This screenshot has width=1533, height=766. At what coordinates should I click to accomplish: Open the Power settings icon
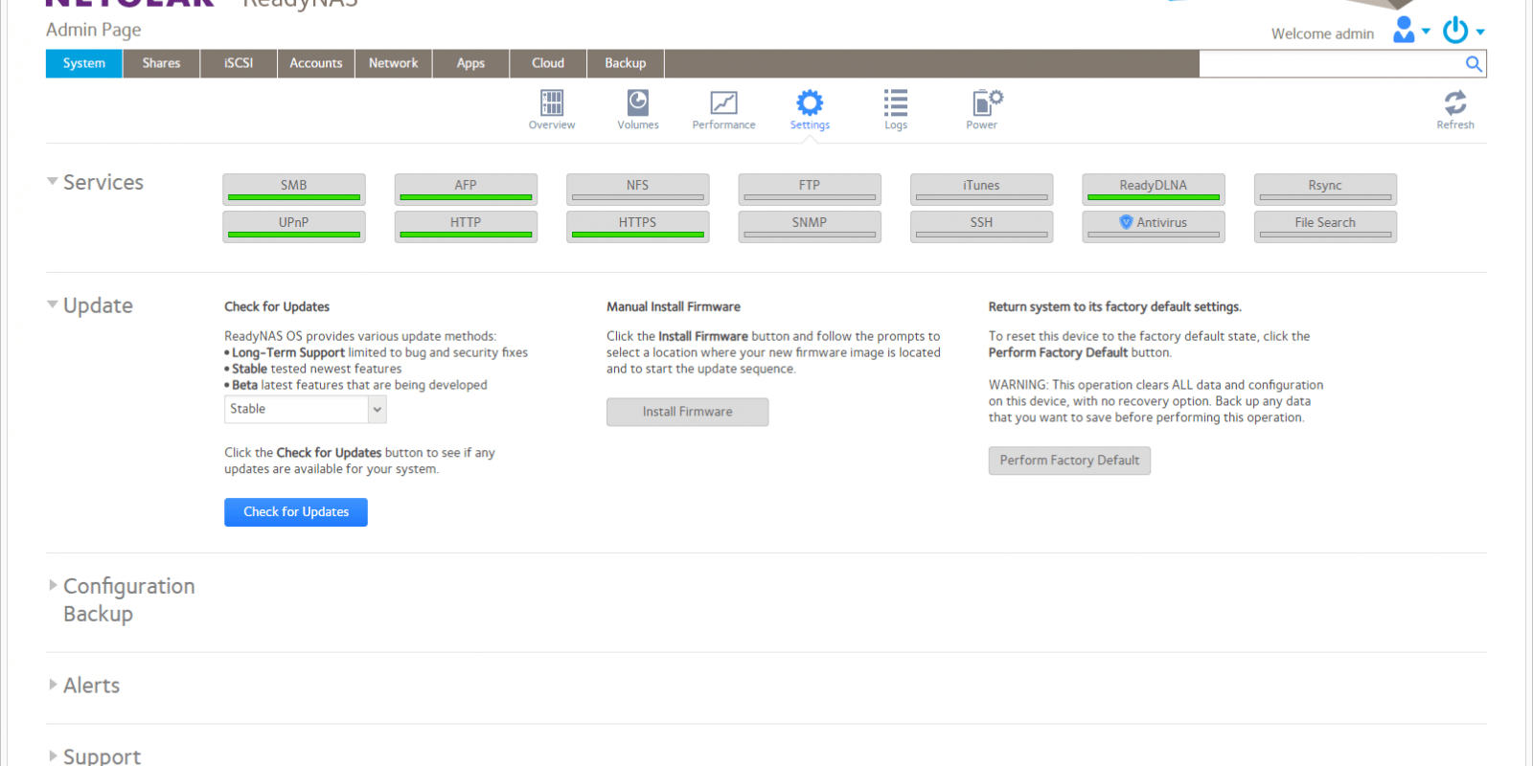coord(987,102)
